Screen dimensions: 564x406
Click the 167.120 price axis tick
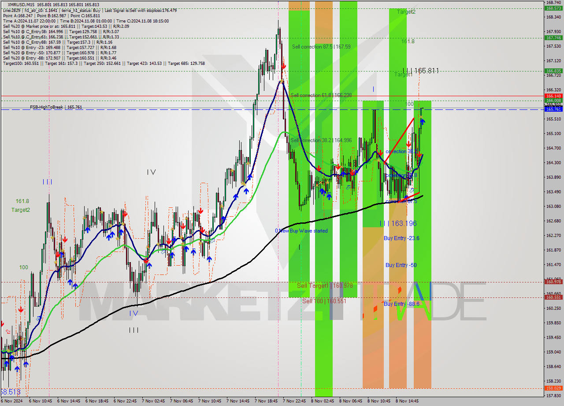tap(553, 61)
